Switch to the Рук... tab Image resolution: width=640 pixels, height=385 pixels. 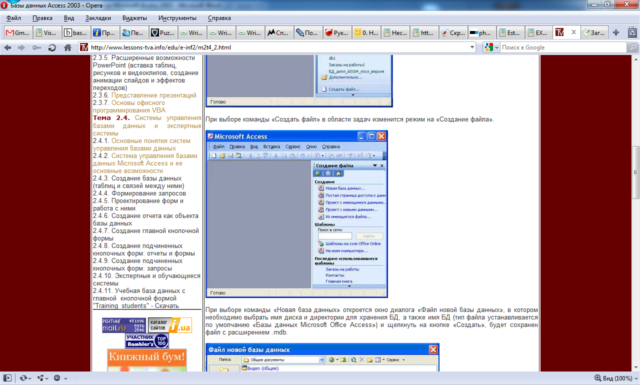coord(337,32)
